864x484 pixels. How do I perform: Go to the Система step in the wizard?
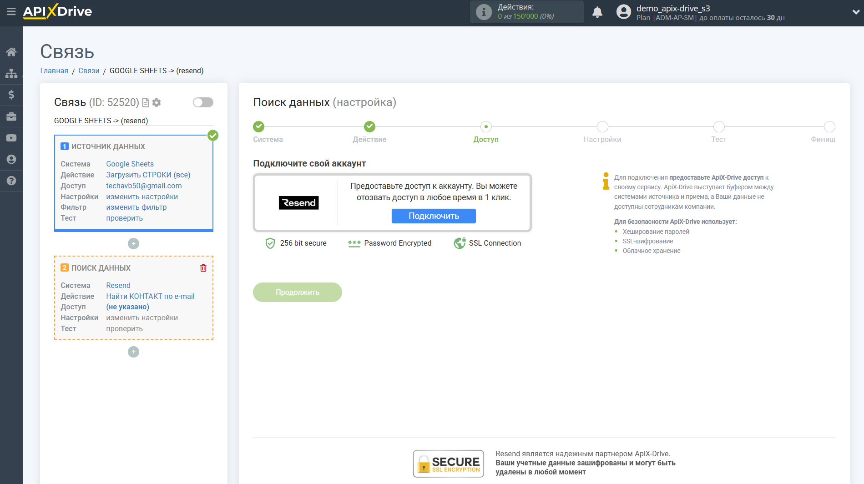[x=258, y=126]
